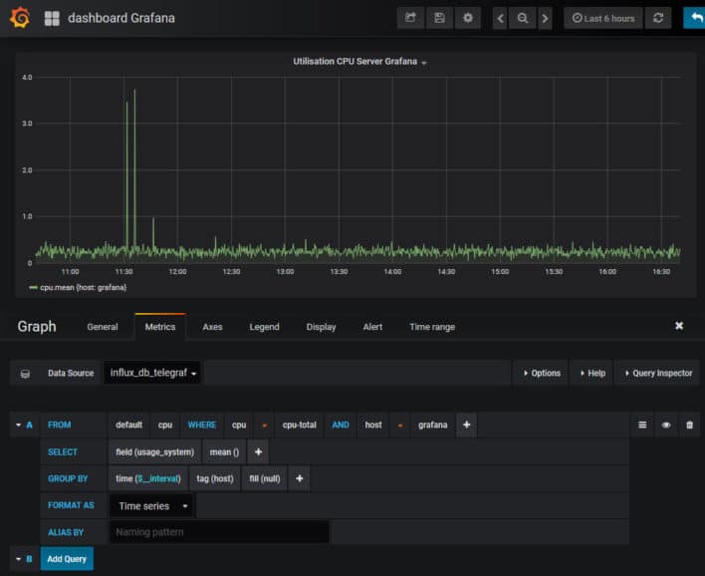Screen dimensions: 705x576
Task: Click the cpu tag key in WHERE
Action: coord(239,426)
